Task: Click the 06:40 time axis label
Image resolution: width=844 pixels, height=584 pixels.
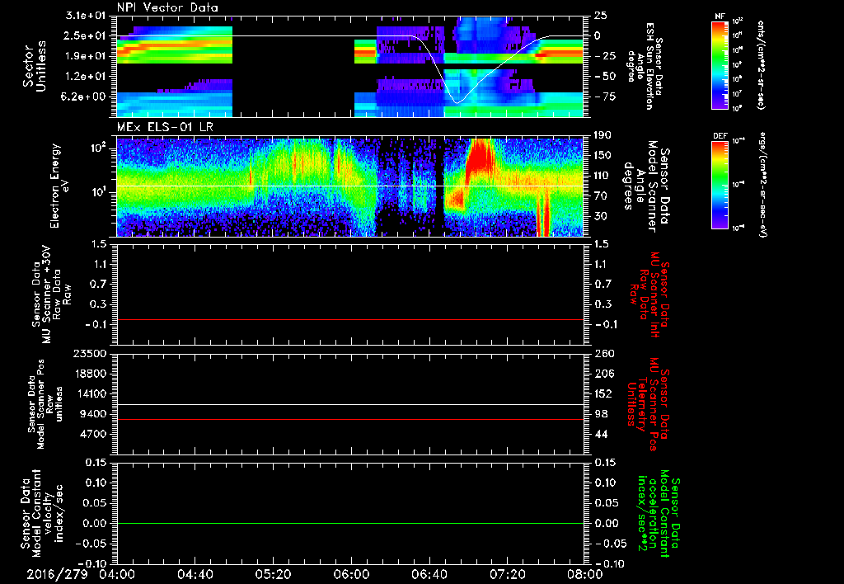Action: 429,575
